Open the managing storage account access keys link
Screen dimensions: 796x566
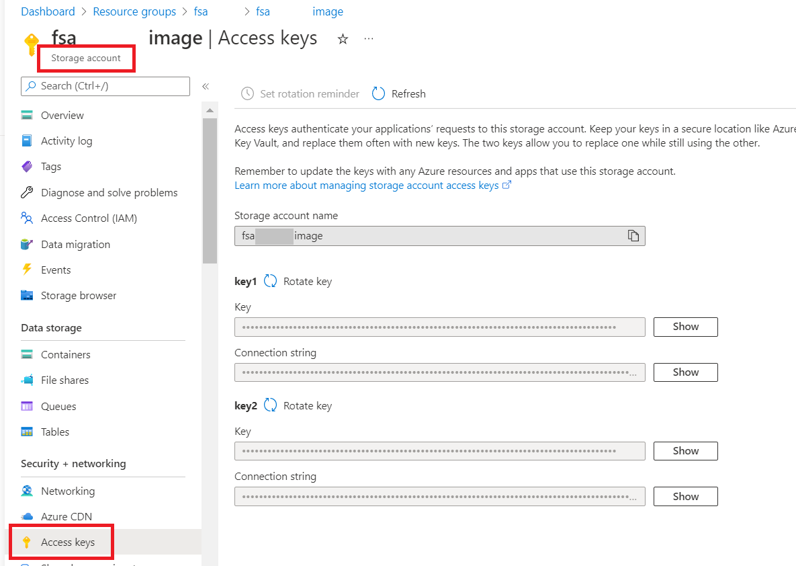pyautogui.click(x=367, y=186)
